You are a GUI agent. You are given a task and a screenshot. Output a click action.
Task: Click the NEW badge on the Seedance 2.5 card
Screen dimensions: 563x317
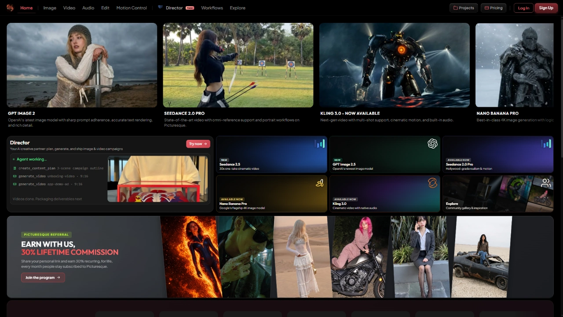point(224,160)
